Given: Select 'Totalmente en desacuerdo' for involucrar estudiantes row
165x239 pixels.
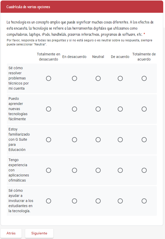Looking at the screenshot, I should pos(49,201).
